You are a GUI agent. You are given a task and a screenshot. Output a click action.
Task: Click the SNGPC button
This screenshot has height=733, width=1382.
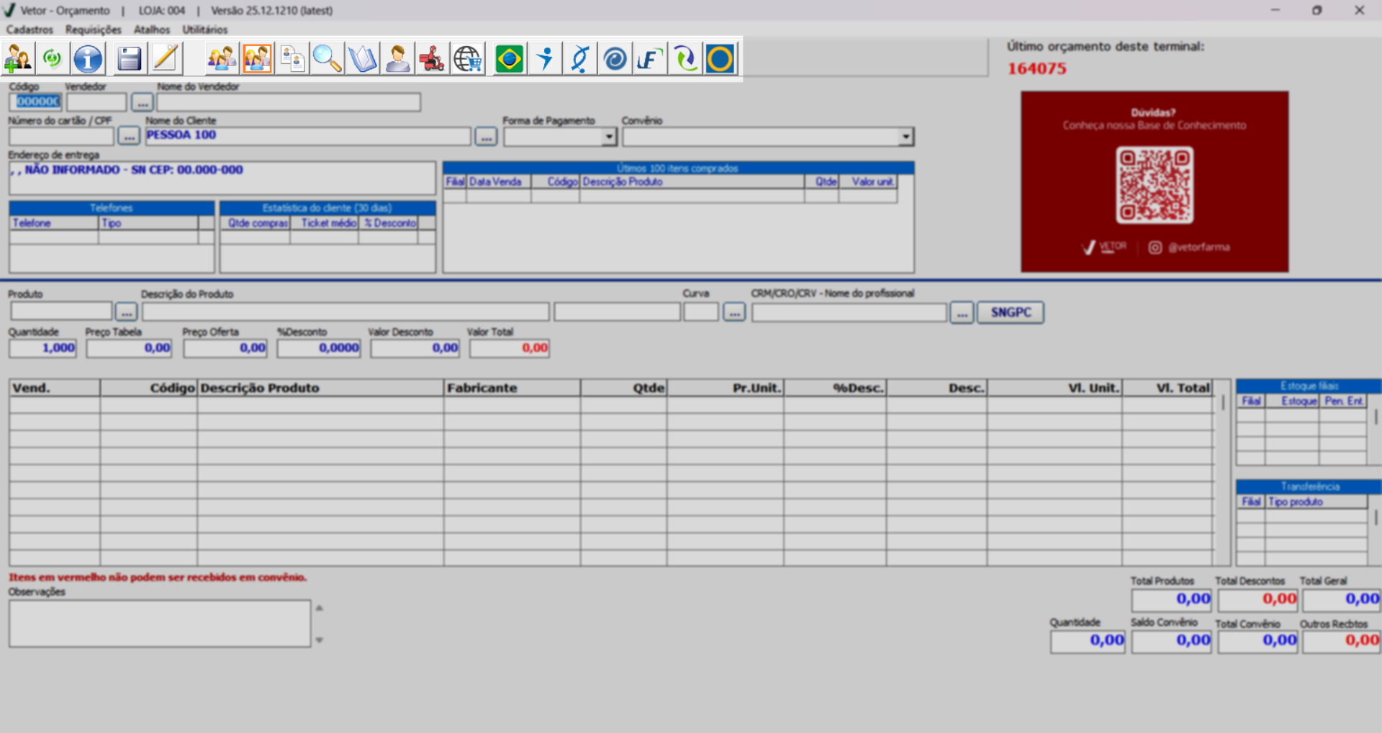1010,312
